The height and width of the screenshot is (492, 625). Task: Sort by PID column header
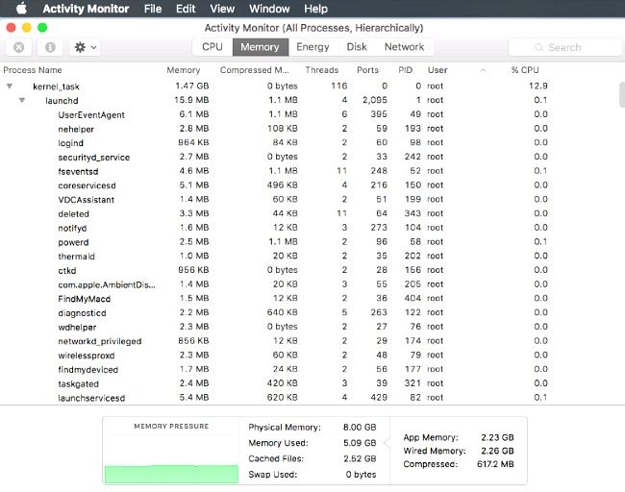click(x=406, y=70)
